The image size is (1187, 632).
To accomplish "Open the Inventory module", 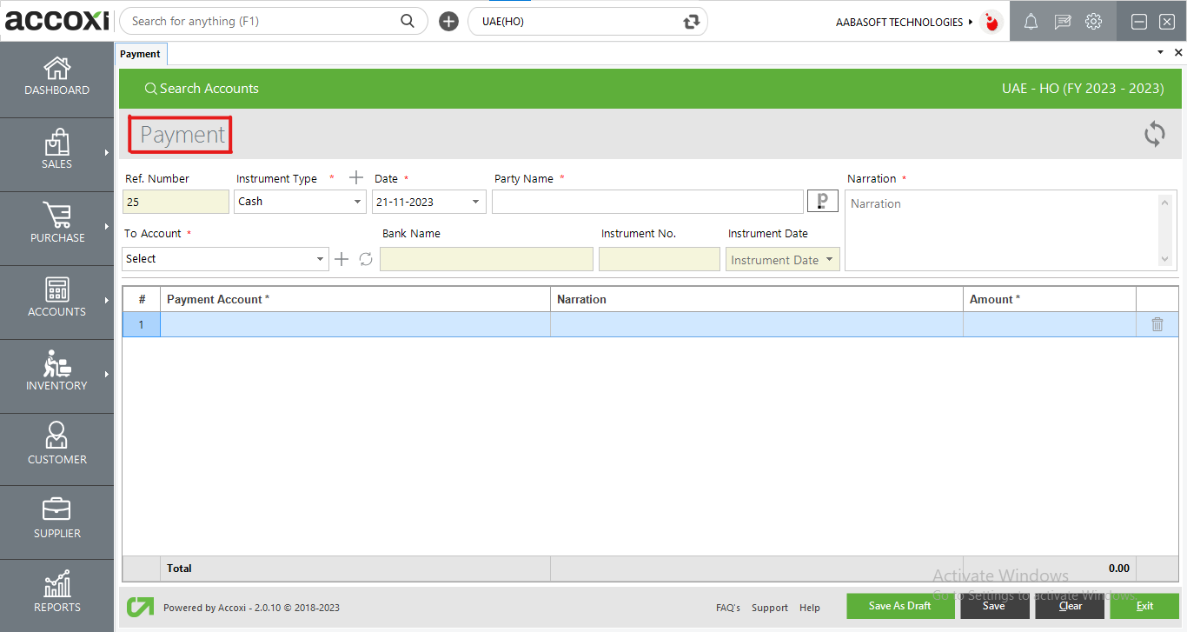I will (56, 374).
